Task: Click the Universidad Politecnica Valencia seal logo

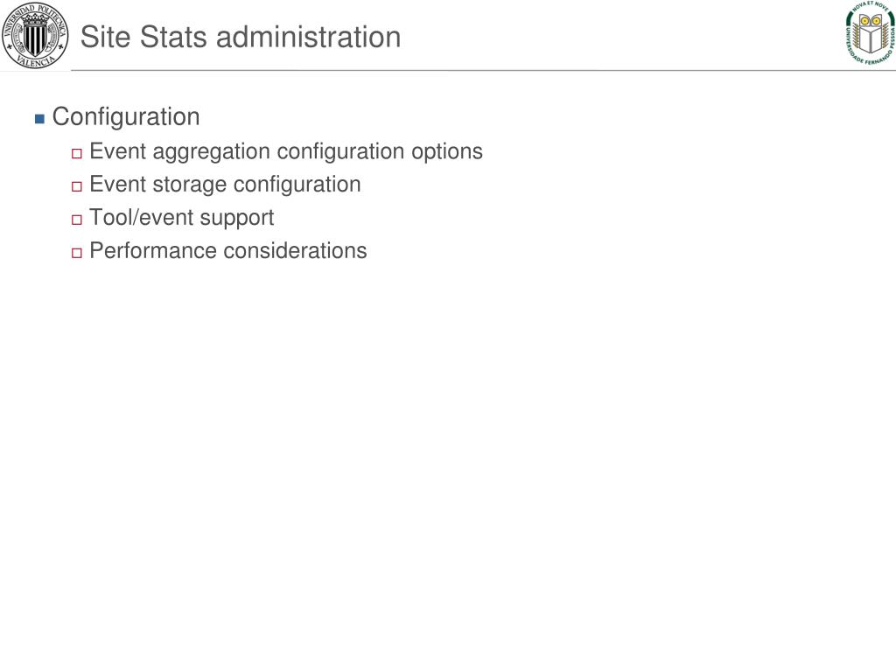Action: point(35,35)
